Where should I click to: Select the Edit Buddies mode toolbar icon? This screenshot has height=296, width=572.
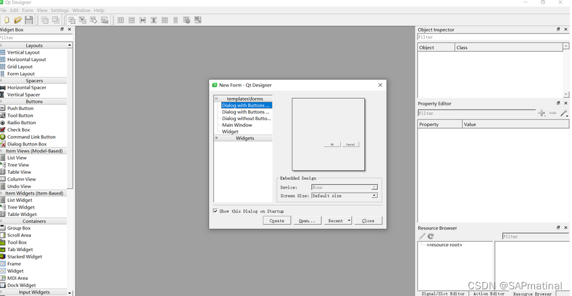pyautogui.click(x=93, y=20)
